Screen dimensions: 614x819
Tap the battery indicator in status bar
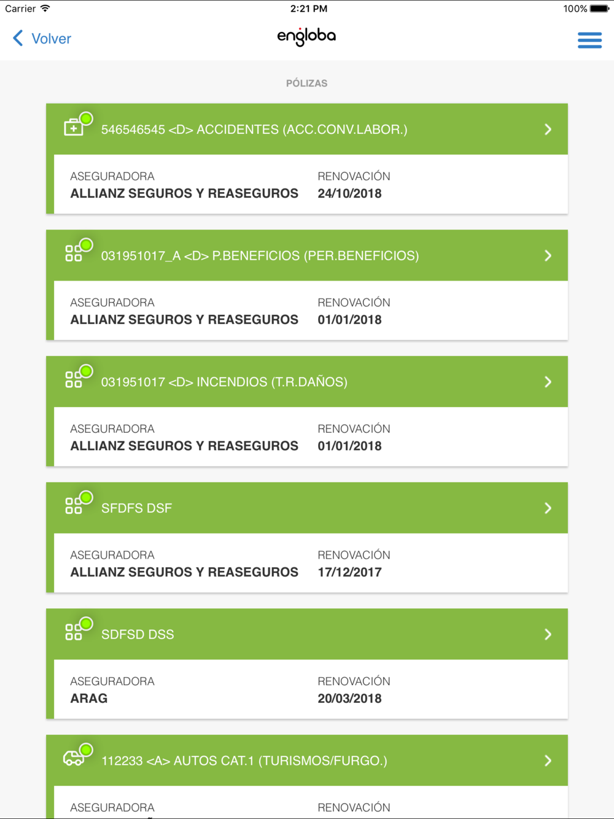point(599,9)
